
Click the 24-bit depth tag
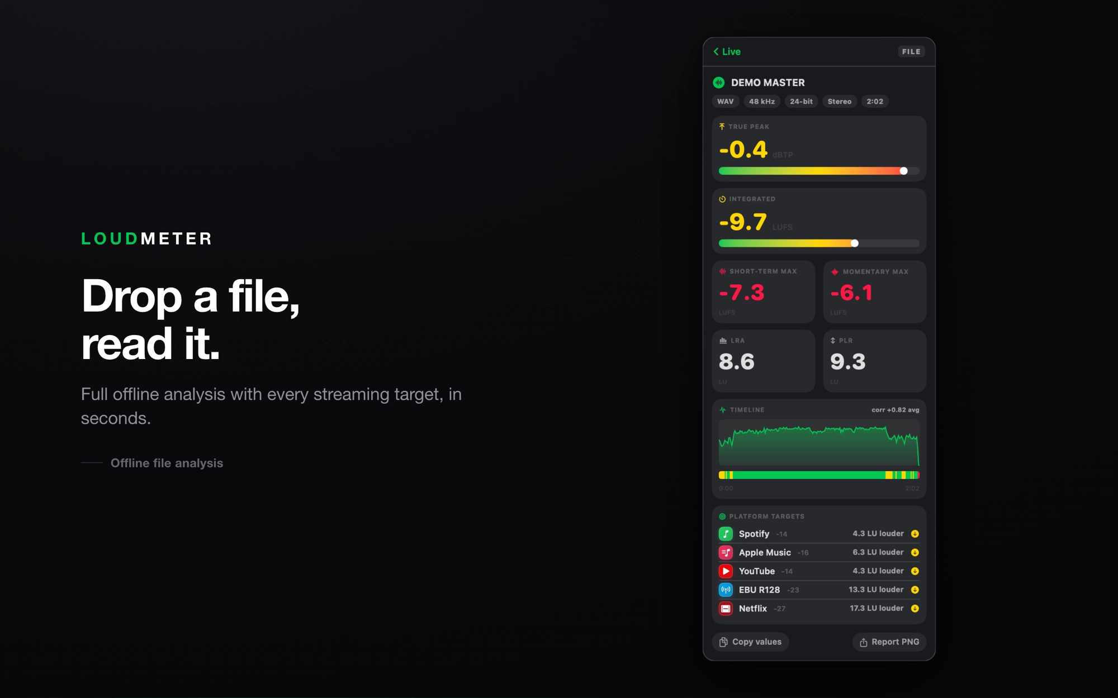pos(801,101)
